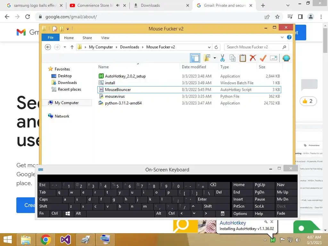Open Chrome three-dot menu
The height and width of the screenshot is (246, 328).
coord(321,17)
